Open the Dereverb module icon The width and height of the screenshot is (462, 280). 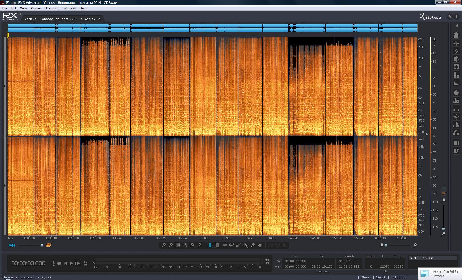(456, 83)
